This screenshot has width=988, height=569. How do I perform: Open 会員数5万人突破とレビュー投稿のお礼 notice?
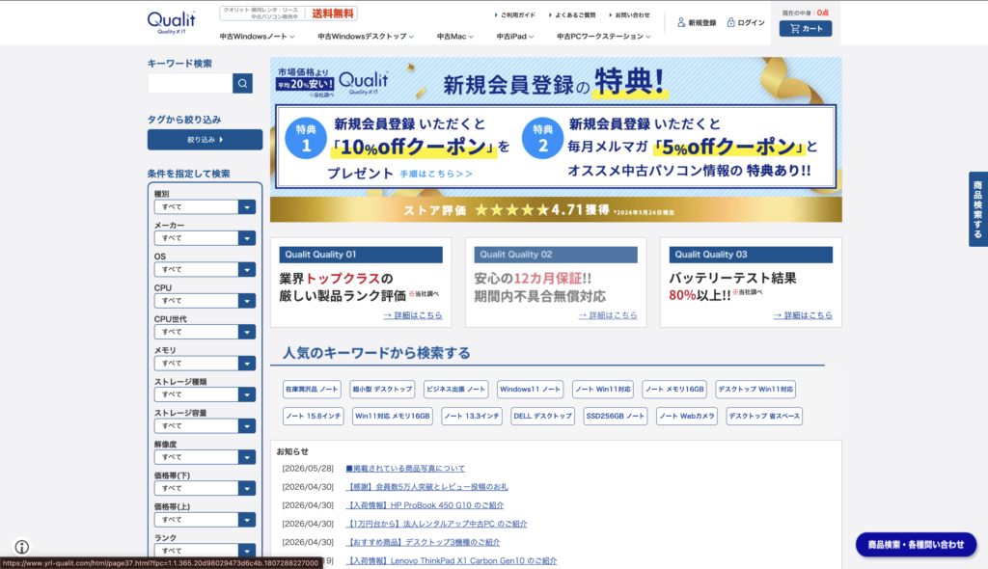427,487
